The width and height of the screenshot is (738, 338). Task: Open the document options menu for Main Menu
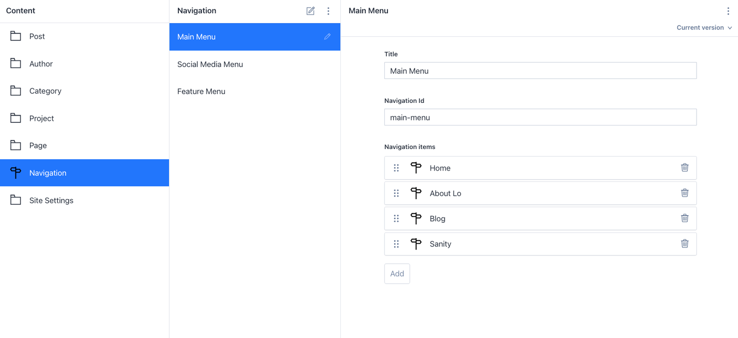[x=728, y=10]
